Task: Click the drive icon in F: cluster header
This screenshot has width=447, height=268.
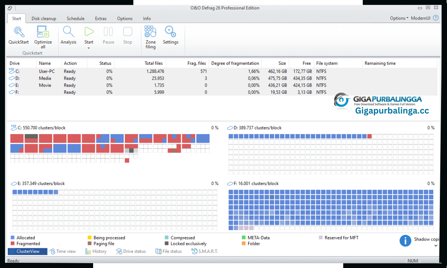Action: coord(231,184)
